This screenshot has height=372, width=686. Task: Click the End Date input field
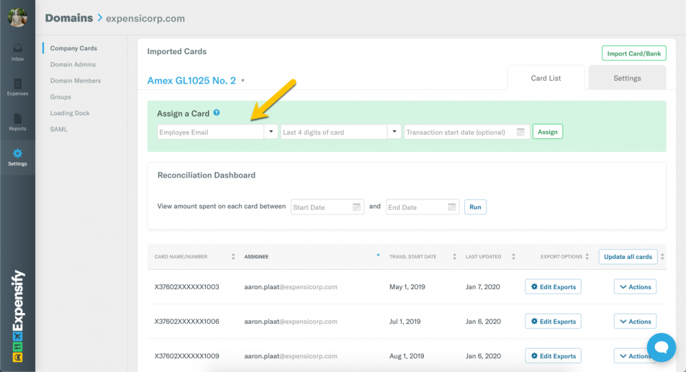coord(423,207)
